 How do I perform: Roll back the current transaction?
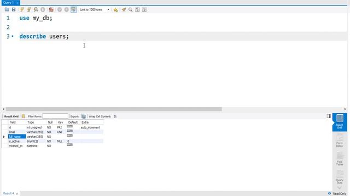(x=67, y=10)
